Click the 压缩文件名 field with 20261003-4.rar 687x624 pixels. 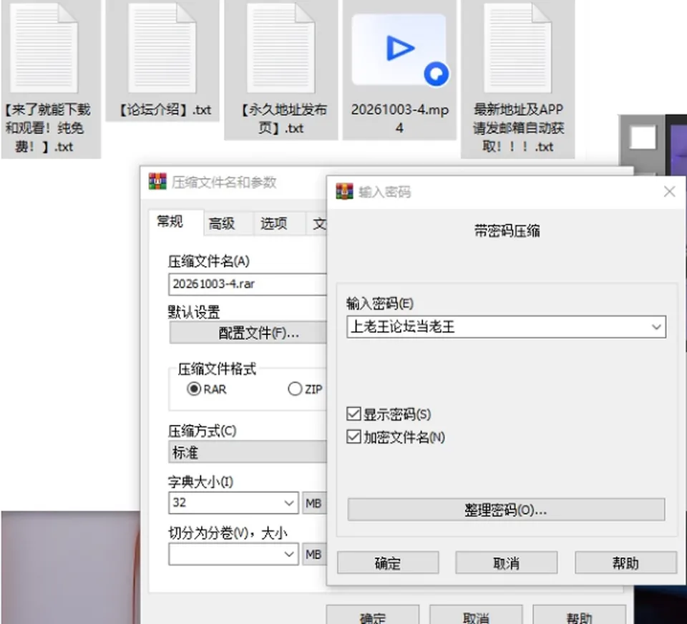pos(248,284)
